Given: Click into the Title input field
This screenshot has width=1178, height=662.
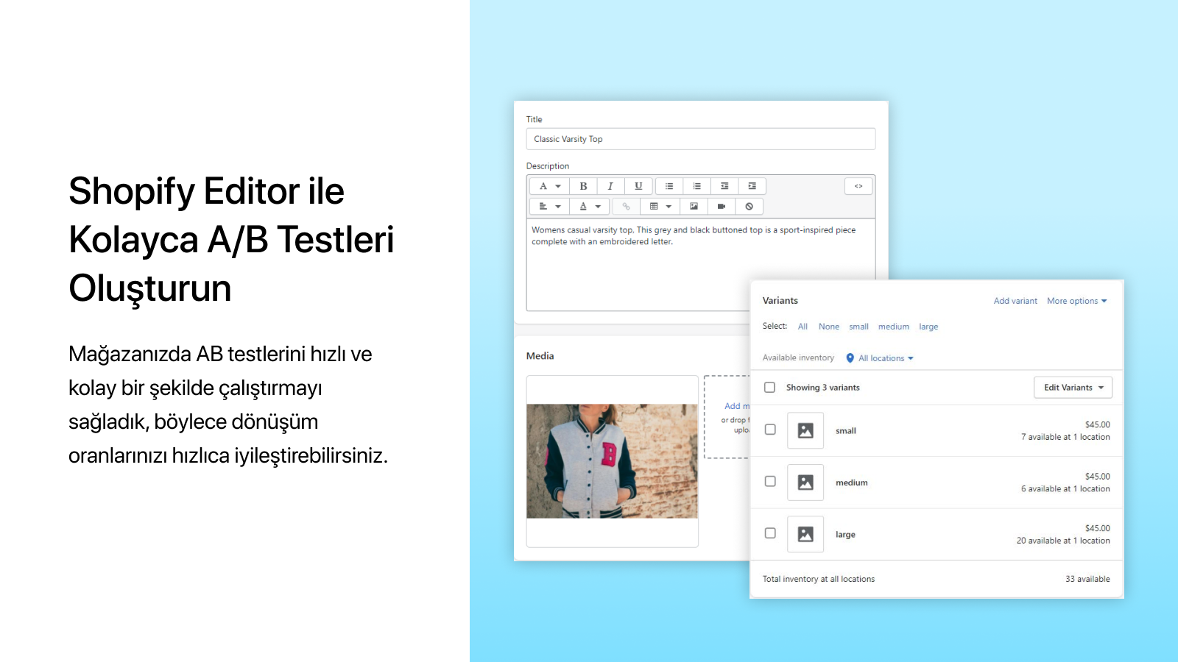Looking at the screenshot, I should [x=701, y=139].
